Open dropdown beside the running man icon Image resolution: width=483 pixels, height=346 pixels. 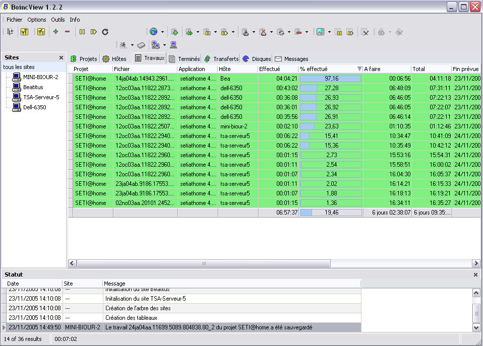tap(132, 45)
